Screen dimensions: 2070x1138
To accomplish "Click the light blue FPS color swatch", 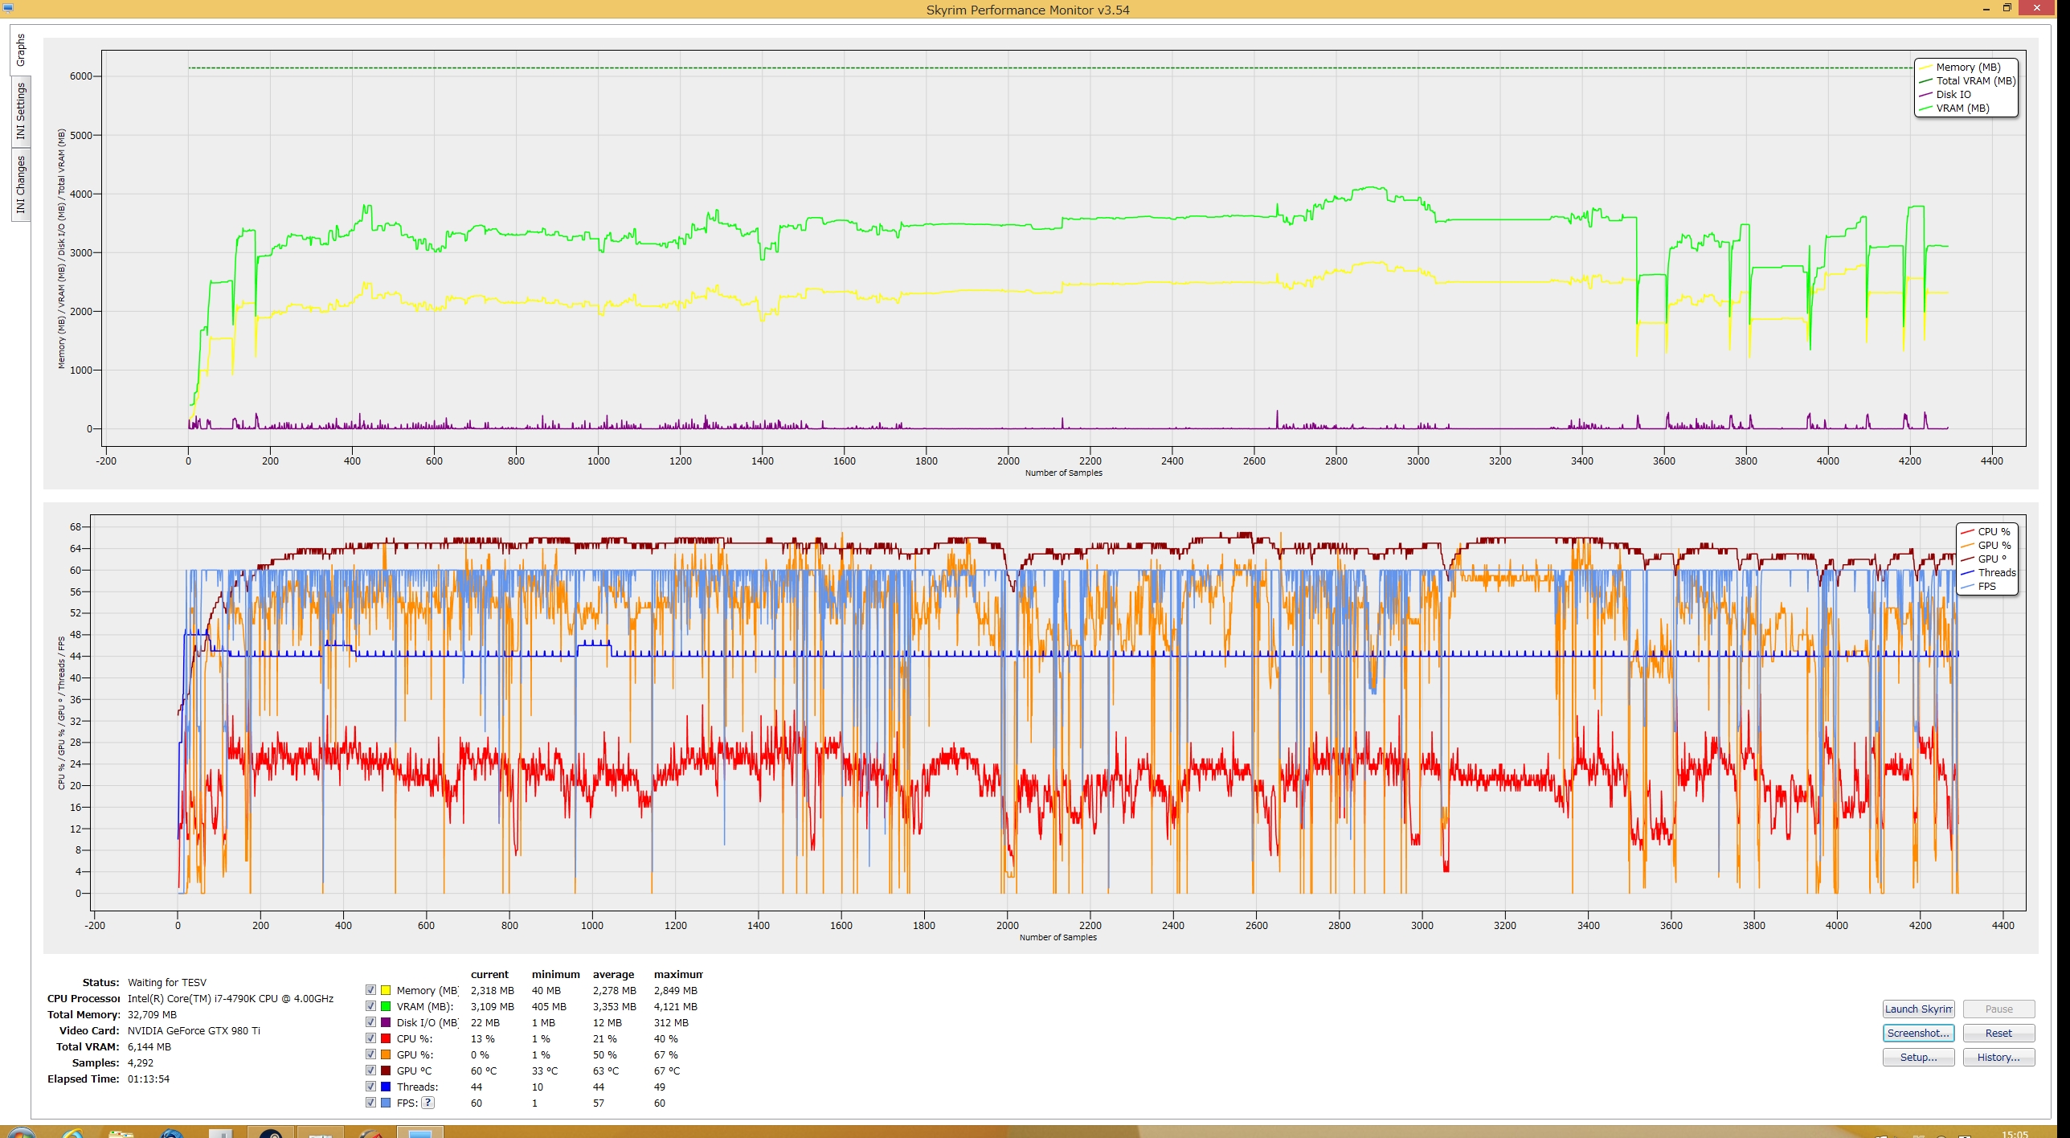I will pos(386,1103).
